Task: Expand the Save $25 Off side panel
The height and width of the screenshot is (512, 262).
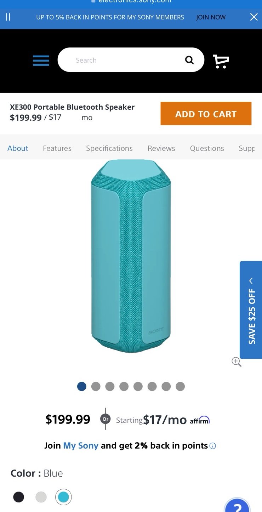Action: point(251,310)
